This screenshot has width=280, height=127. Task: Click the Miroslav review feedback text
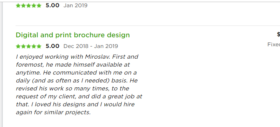pos(79,85)
